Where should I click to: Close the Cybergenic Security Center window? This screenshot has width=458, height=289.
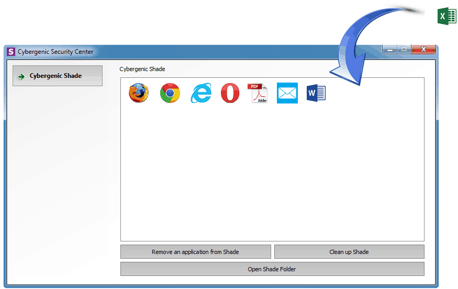click(x=423, y=49)
